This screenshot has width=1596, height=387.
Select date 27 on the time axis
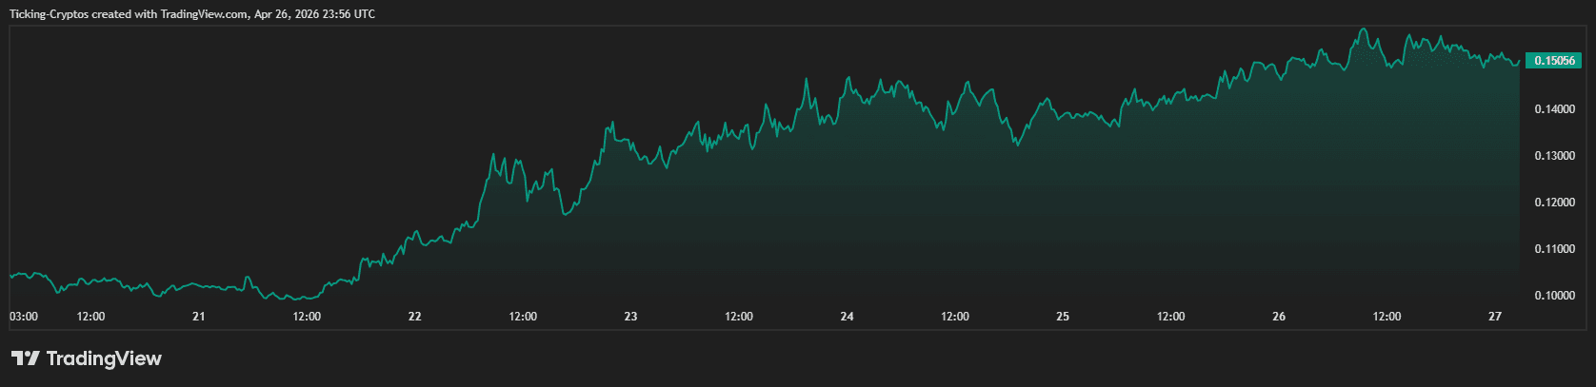(x=1495, y=317)
